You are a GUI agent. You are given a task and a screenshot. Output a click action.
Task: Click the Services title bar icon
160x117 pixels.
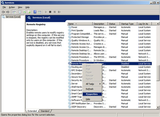[3, 3]
